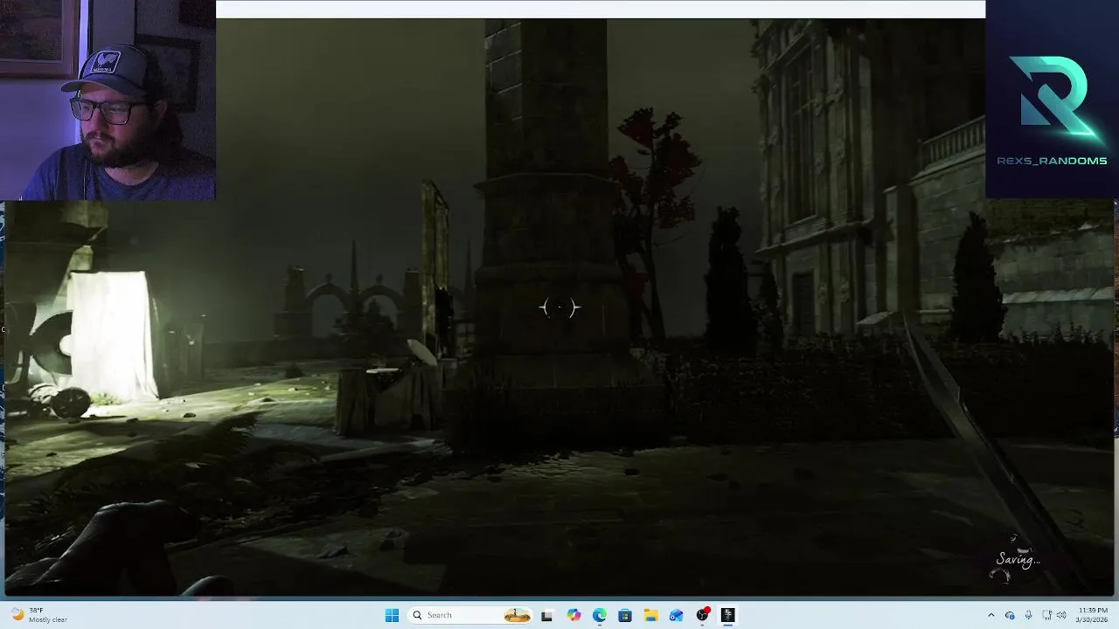Open Microsoft Edge from the taskbar

[599, 615]
